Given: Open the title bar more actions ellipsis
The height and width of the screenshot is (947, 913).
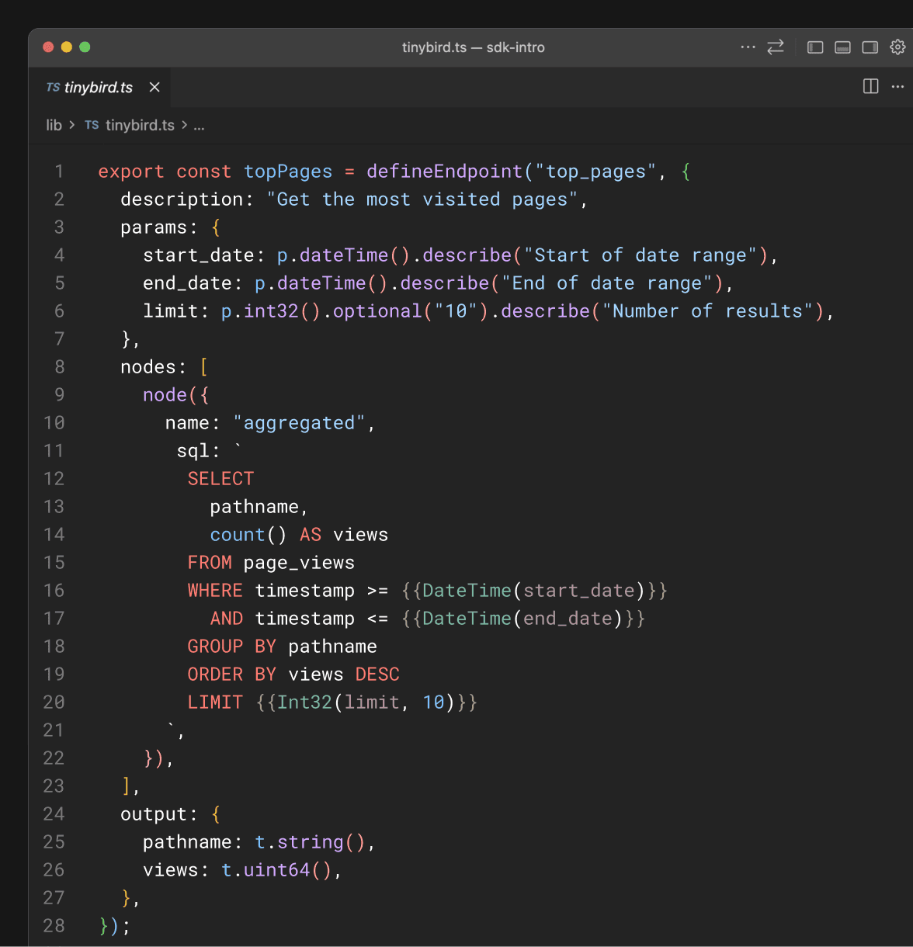Looking at the screenshot, I should [748, 47].
